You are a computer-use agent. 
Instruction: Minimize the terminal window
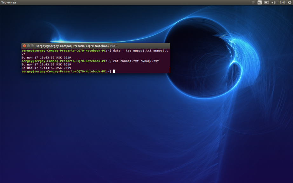click(x=28, y=46)
